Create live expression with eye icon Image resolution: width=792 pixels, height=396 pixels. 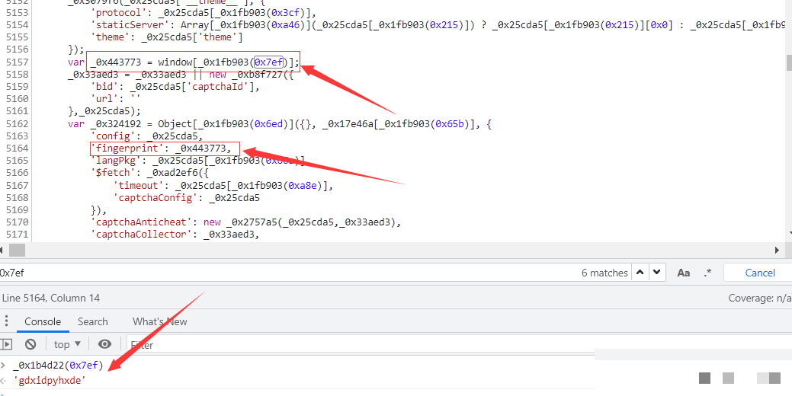tap(105, 344)
